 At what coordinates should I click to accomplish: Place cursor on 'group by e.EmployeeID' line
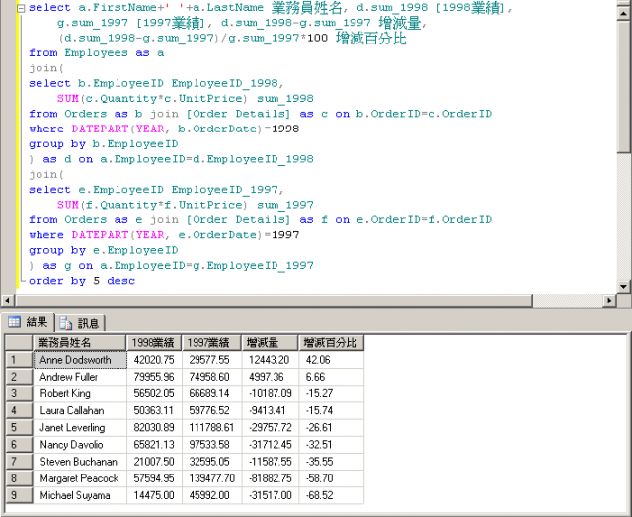pos(103,250)
